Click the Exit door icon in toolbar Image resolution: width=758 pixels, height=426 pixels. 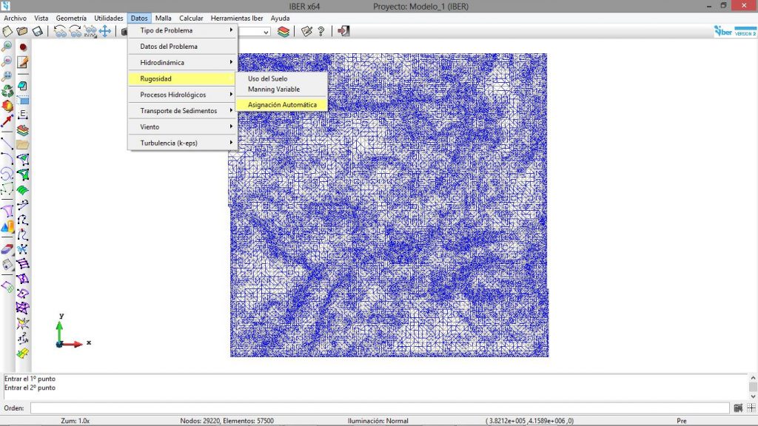(343, 31)
